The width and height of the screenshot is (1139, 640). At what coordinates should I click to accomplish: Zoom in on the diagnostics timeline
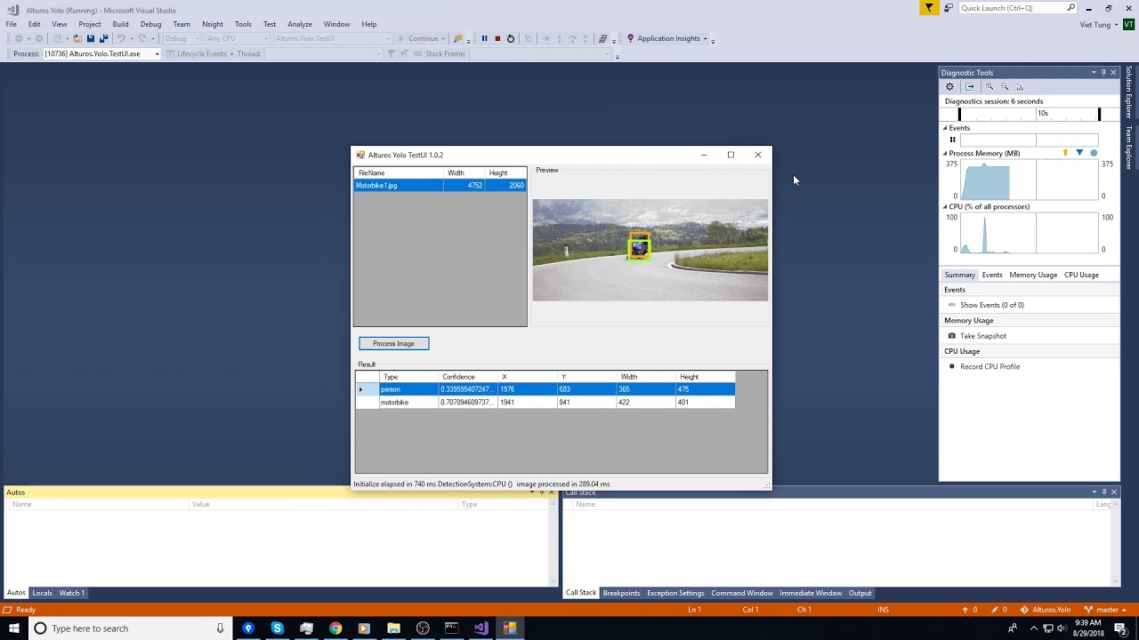(x=989, y=86)
